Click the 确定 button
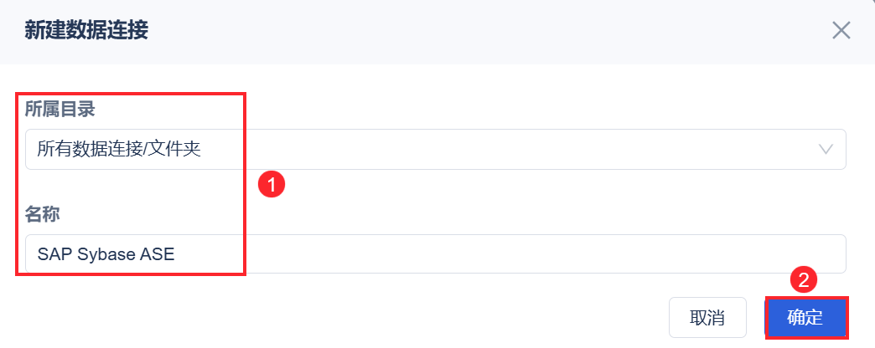This screenshot has width=875, height=348. tap(805, 319)
